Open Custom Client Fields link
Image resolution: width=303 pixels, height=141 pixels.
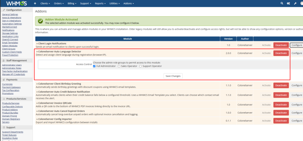pos(12,52)
